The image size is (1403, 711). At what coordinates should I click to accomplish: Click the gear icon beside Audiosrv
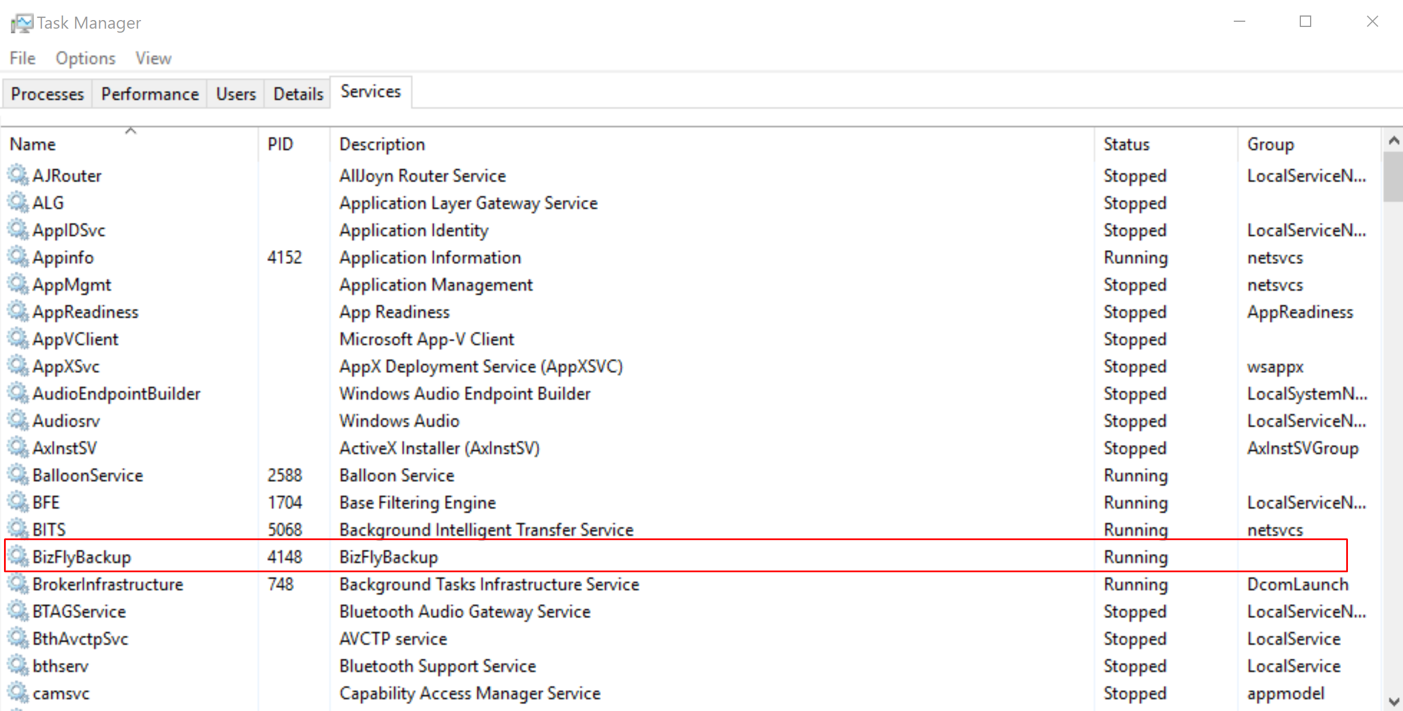point(18,420)
